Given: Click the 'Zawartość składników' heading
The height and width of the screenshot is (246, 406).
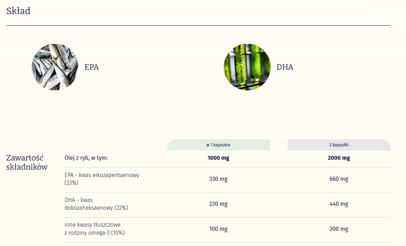Looking at the screenshot, I should (27, 162).
